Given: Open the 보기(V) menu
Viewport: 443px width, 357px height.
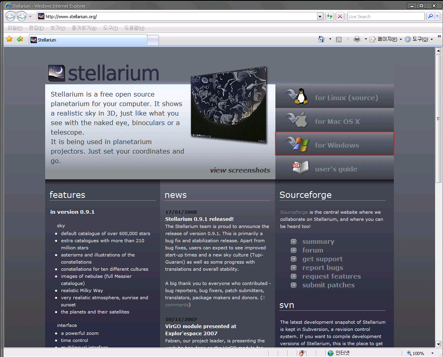Looking at the screenshot, I should pyautogui.click(x=57, y=28).
